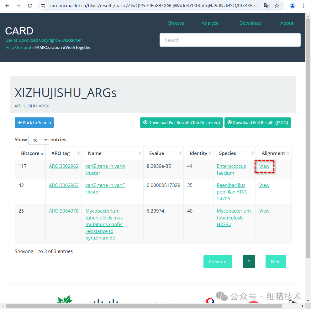Click inside the Search input field
The height and width of the screenshot is (309, 311).
click(230, 40)
